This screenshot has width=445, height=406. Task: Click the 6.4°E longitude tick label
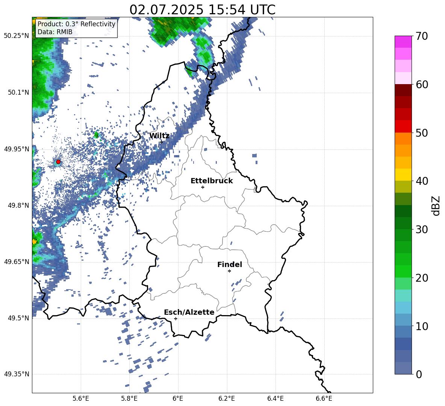275,398
